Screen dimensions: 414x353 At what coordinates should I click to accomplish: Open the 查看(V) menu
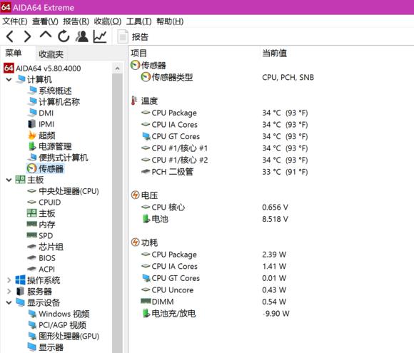click(x=45, y=21)
